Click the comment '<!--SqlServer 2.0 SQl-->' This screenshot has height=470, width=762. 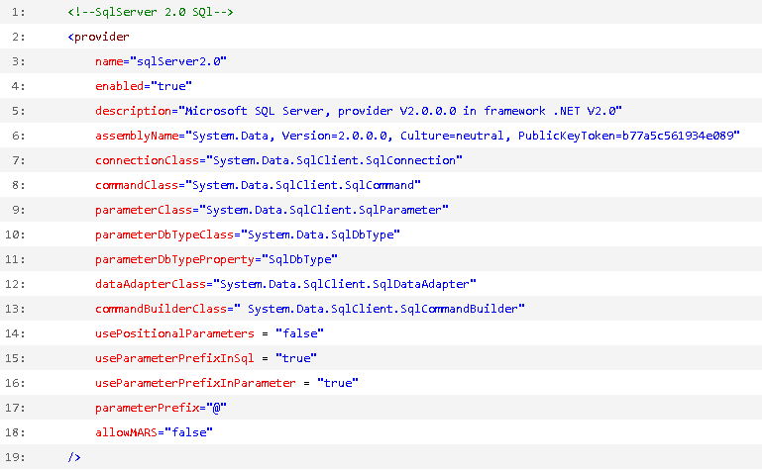pyautogui.click(x=151, y=12)
